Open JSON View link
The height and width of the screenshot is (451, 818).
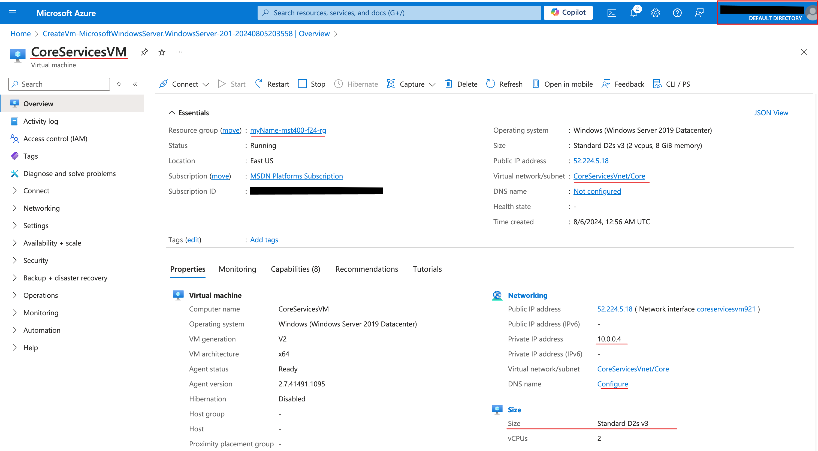pyautogui.click(x=771, y=113)
